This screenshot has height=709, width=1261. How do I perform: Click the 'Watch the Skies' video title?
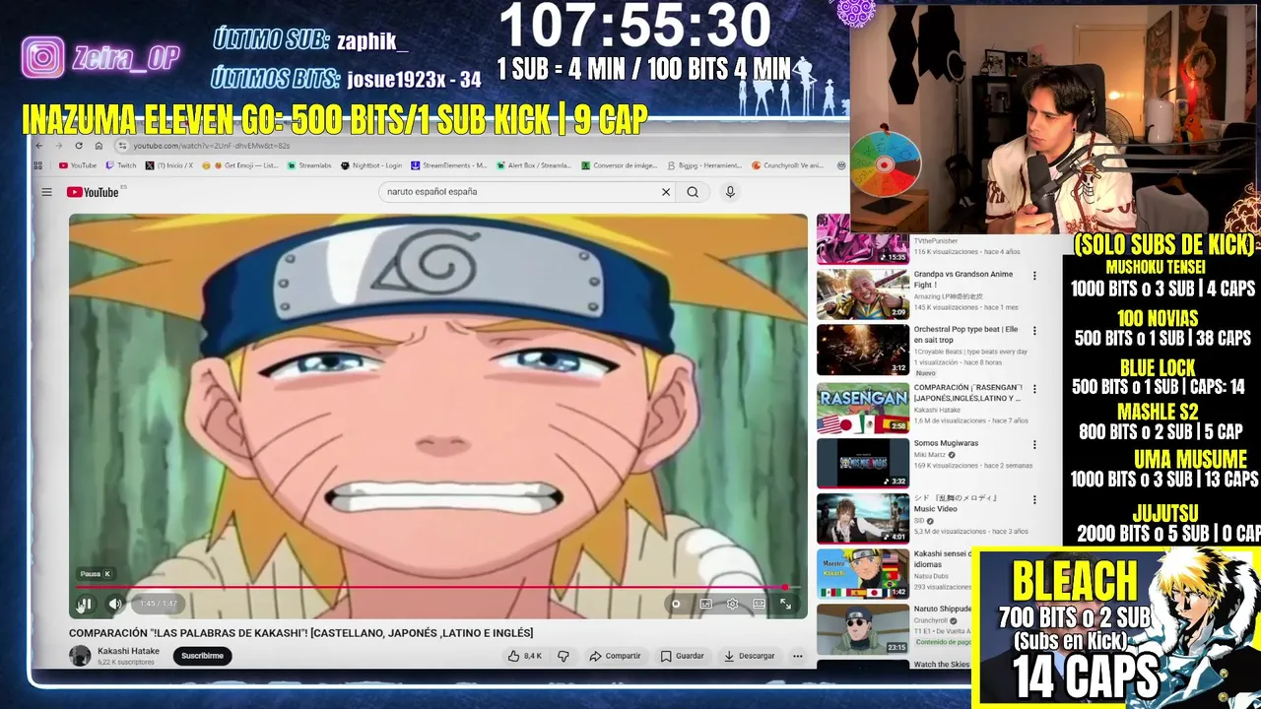942,665
